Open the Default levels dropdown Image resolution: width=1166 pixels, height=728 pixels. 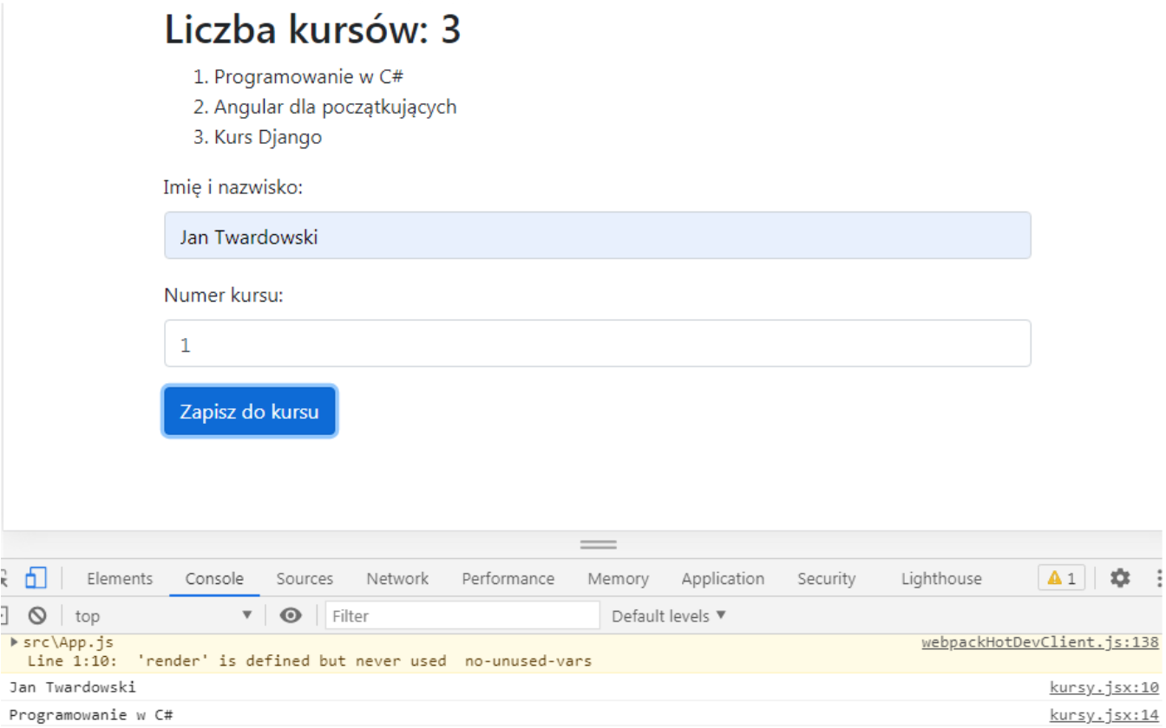pyautogui.click(x=668, y=616)
